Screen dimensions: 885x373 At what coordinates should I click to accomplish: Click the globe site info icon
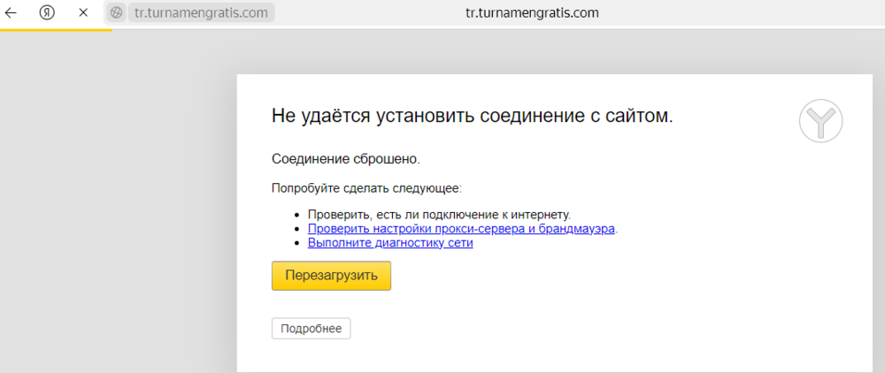[x=116, y=12]
